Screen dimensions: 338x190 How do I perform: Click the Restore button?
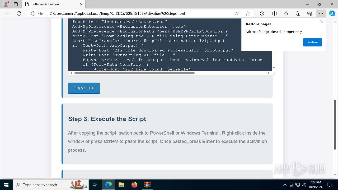pos(312,42)
